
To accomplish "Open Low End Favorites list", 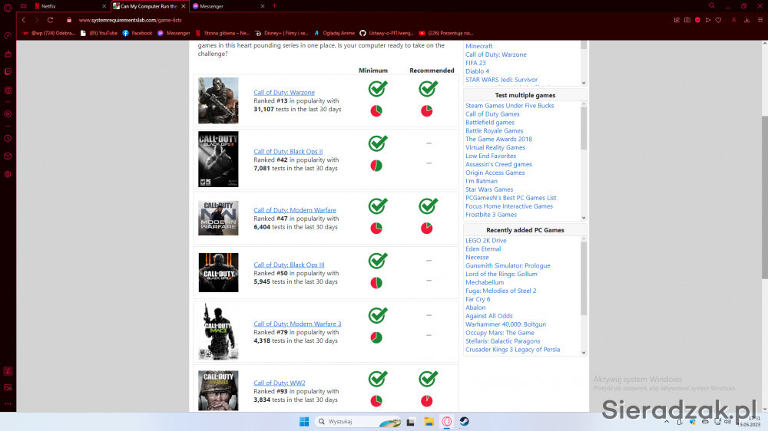I will 490,156.
